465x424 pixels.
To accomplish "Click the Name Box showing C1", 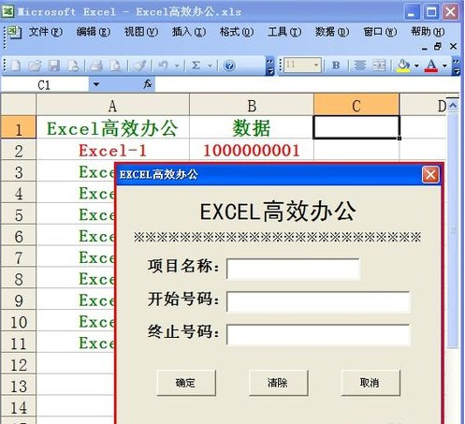I will coord(45,84).
